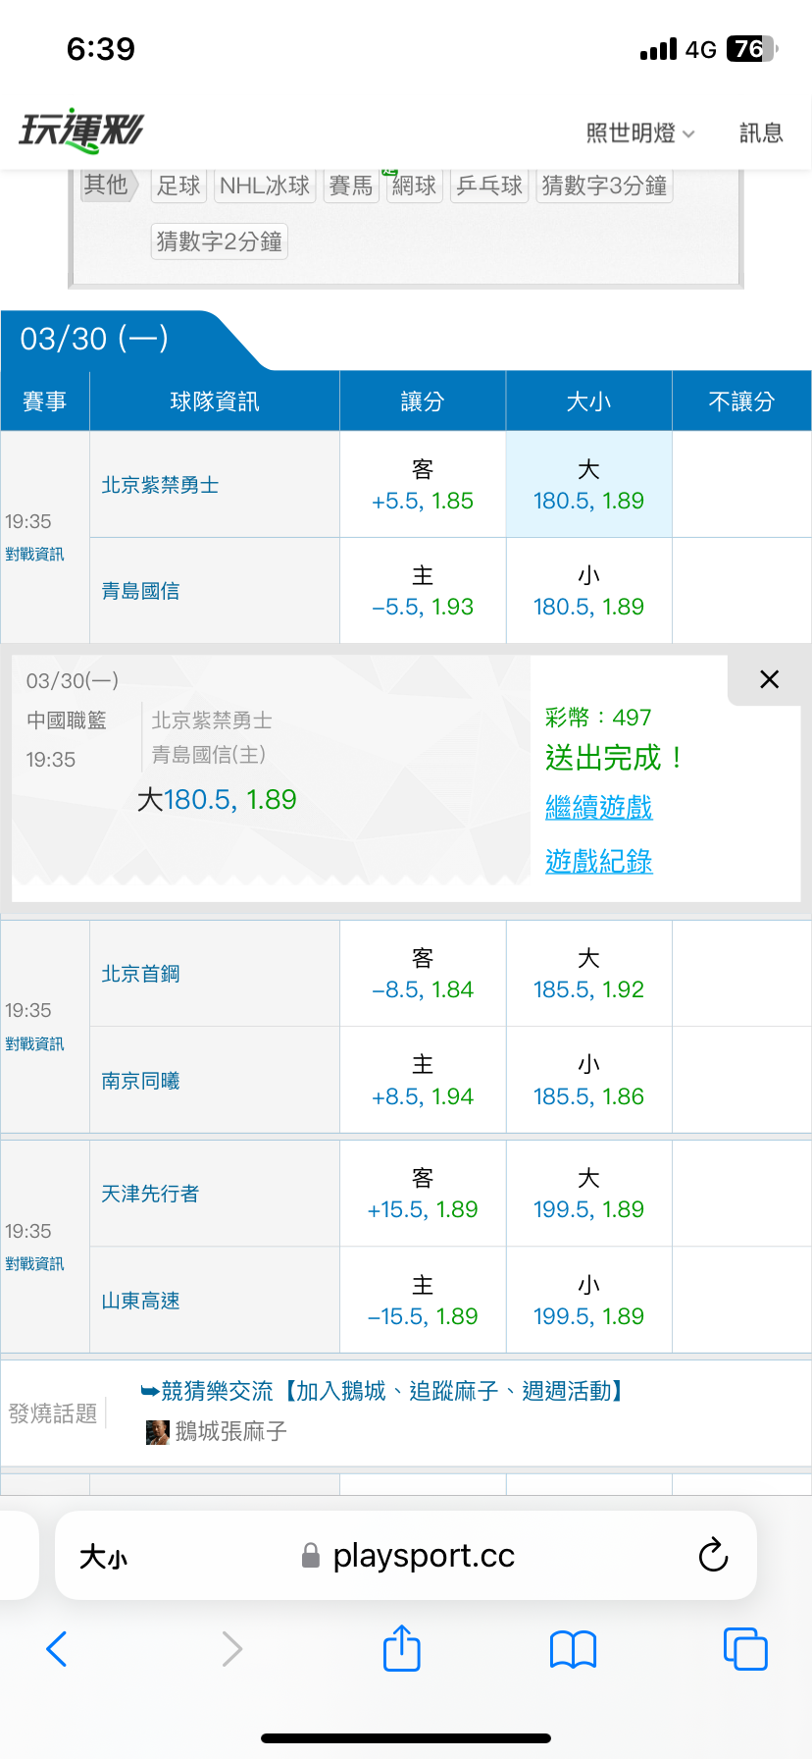The image size is (812, 1759).
Task: Open the Safari share sheet
Action: click(402, 1648)
